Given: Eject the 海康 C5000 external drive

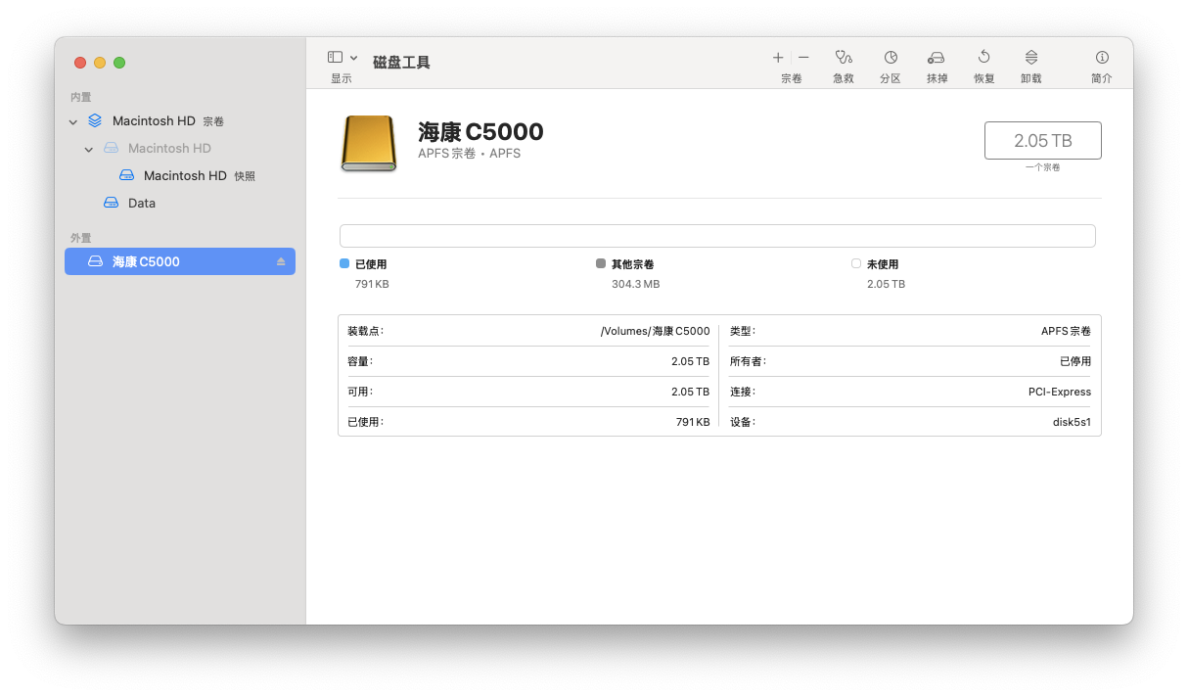Looking at the screenshot, I should [x=281, y=261].
